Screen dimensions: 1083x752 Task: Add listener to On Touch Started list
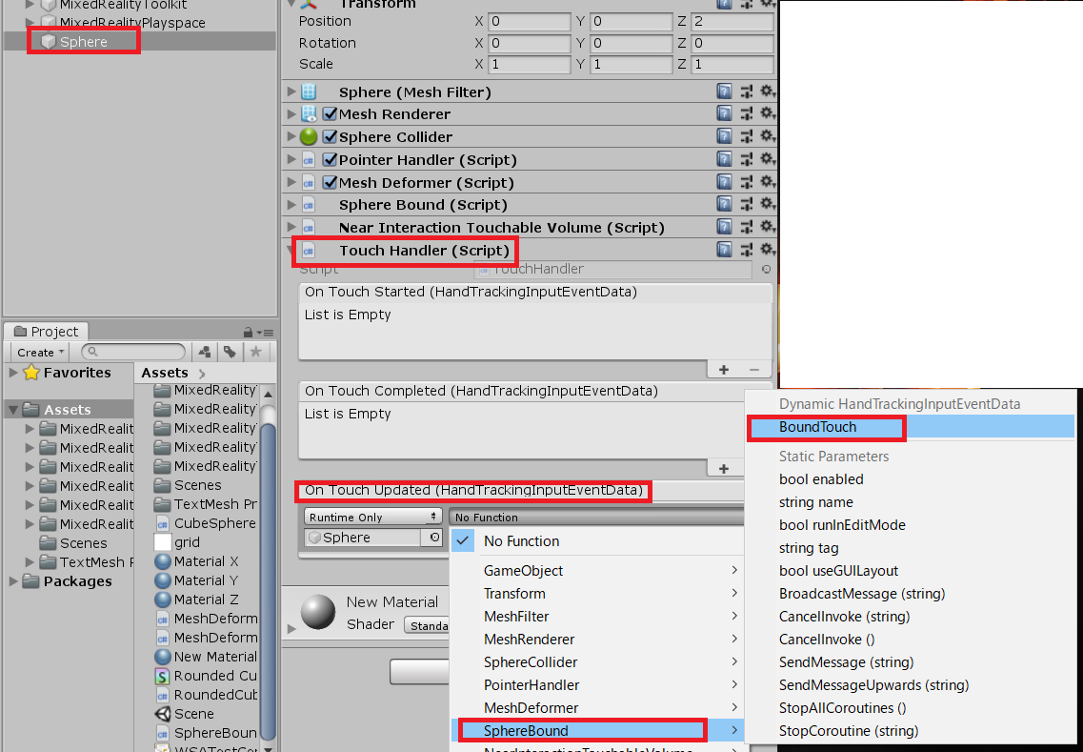(x=724, y=370)
